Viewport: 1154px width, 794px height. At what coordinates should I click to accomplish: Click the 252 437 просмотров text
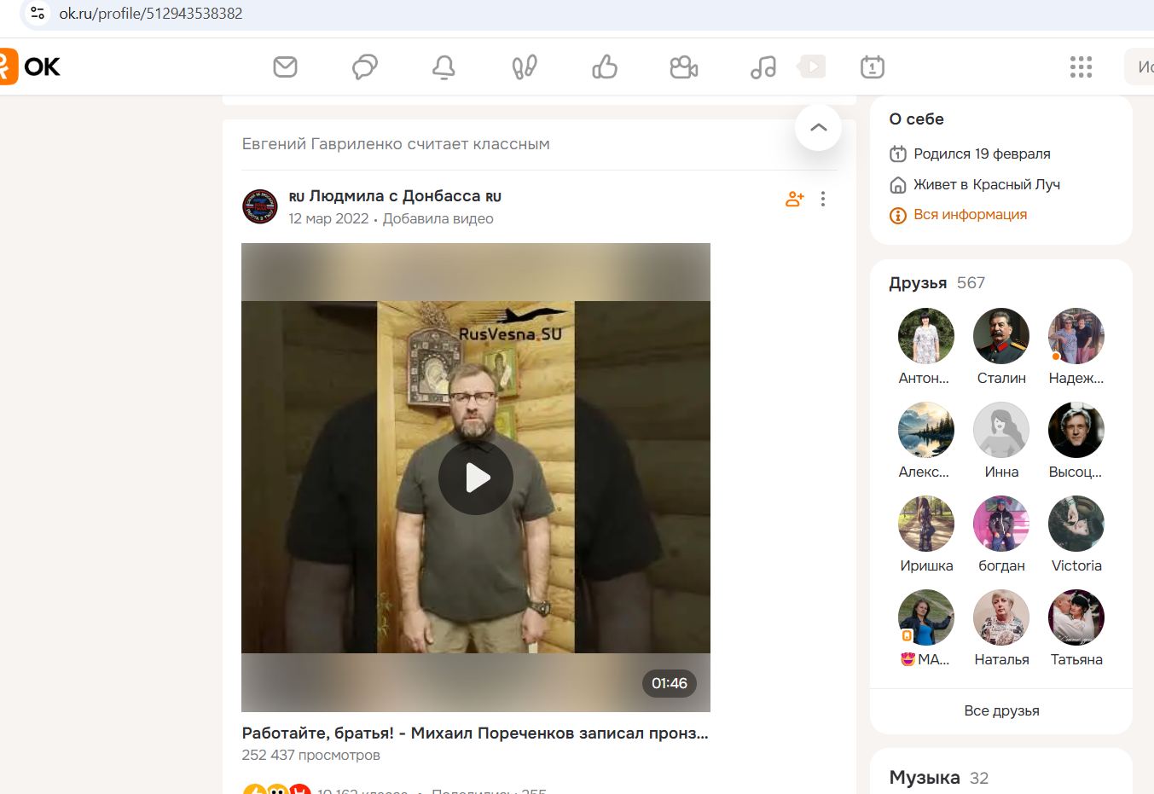pyautogui.click(x=310, y=755)
